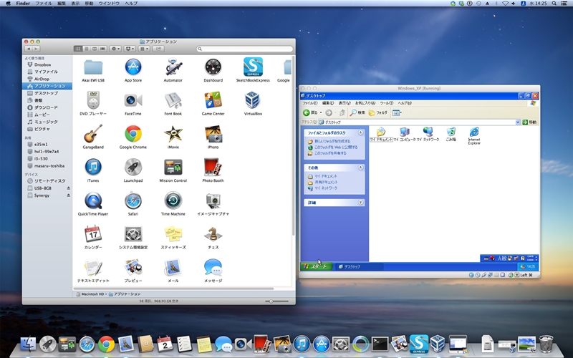Switch Finder to list view mode

[86, 49]
